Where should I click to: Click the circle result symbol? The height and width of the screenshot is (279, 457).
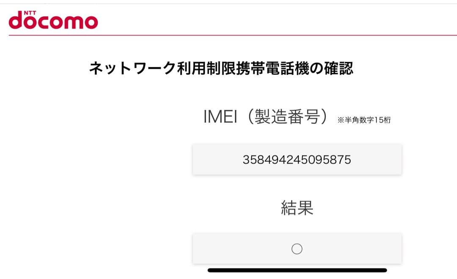coord(297,249)
